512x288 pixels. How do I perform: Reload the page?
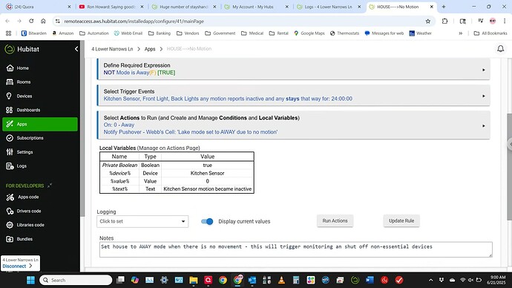click(x=31, y=21)
